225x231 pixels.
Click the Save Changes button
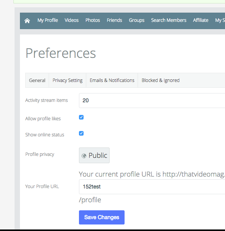102,217
